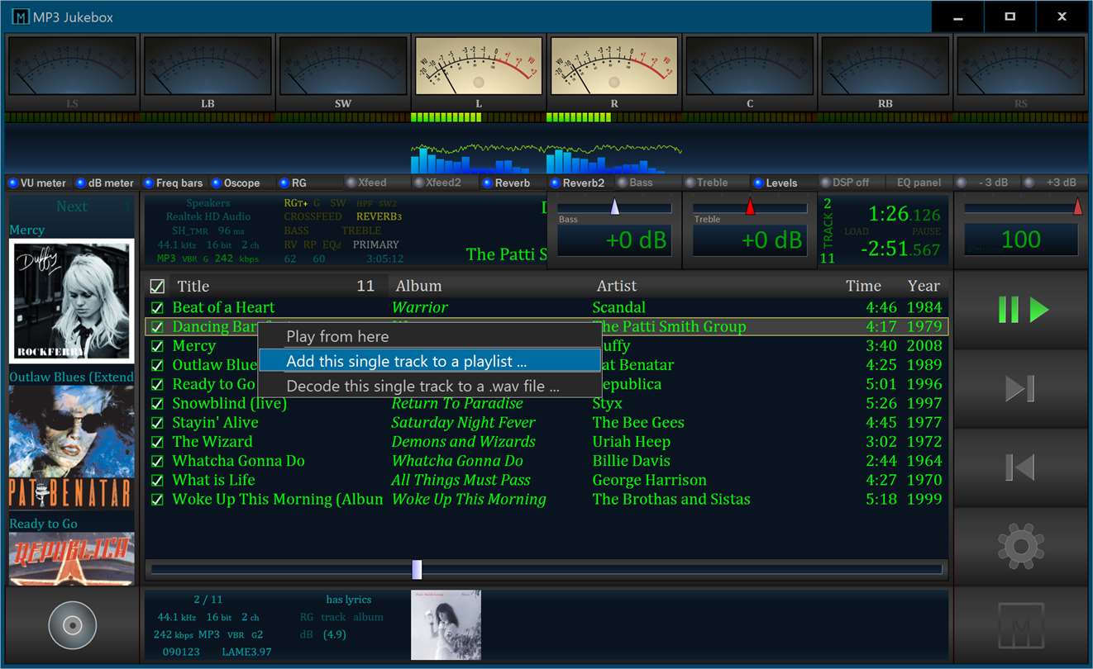Click the volume slider above 100
The width and height of the screenshot is (1093, 669).
[x=1023, y=208]
